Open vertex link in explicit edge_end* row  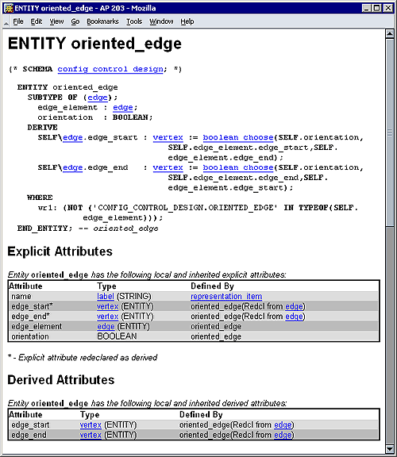(108, 317)
